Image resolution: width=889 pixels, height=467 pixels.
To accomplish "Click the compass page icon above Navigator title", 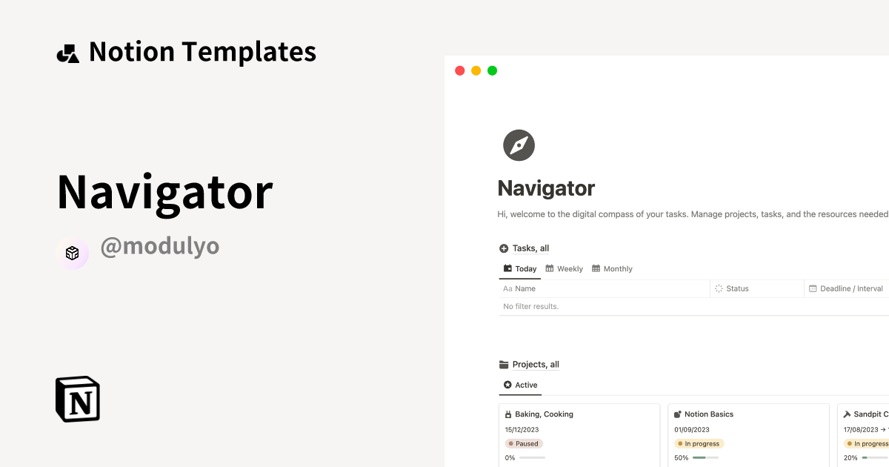I will (x=519, y=145).
